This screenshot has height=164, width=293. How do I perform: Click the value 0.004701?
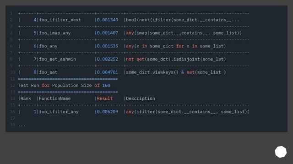coord(108,72)
